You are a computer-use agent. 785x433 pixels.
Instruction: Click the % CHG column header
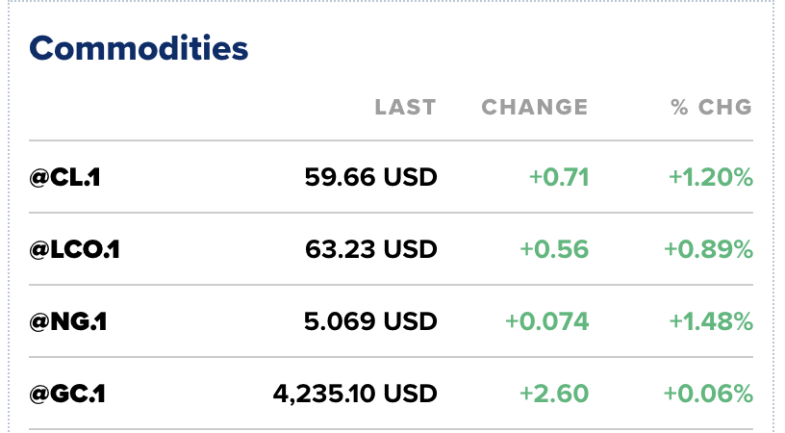(712, 107)
